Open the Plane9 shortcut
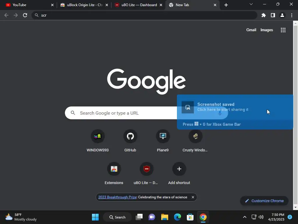This screenshot has height=224, width=298. [163, 141]
